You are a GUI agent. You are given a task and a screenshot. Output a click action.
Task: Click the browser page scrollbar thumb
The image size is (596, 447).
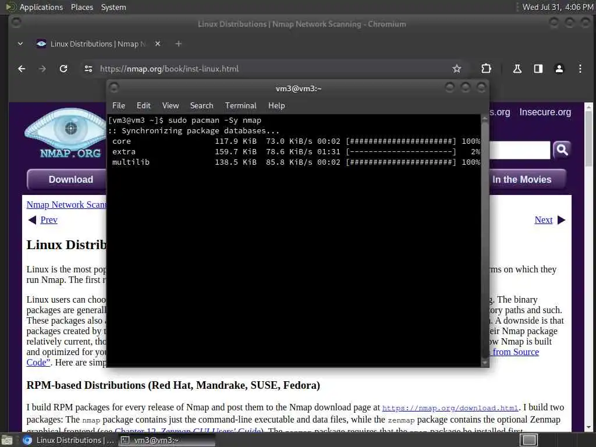(x=588, y=139)
